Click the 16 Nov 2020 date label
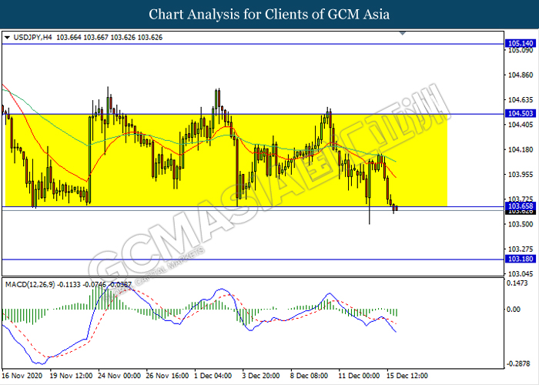Image resolution: width=539 pixels, height=385 pixels. (22, 376)
